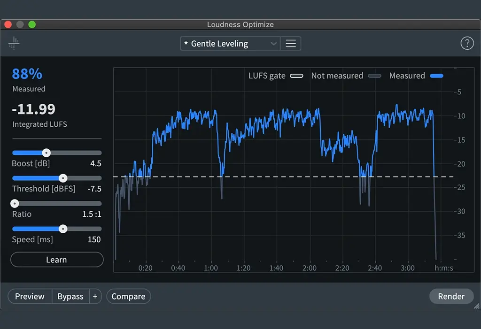481x329 pixels.
Task: Click the Speed value 150
Action: [x=94, y=239]
